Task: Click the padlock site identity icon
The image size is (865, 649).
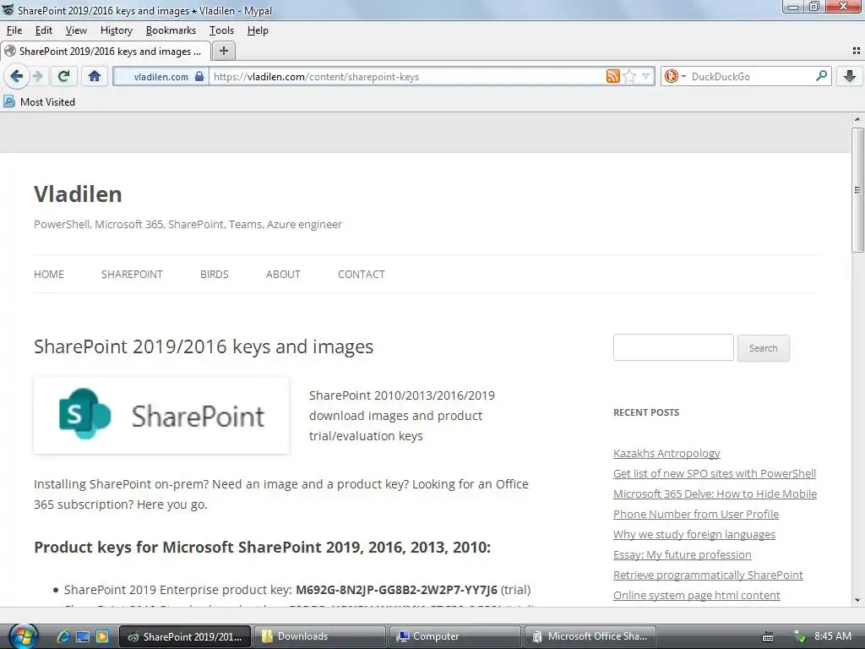Action: [199, 76]
